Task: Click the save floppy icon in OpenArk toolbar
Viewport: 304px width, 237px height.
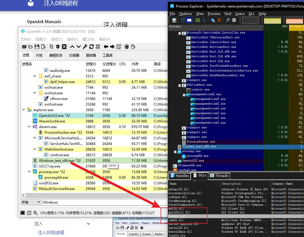Action: tap(37, 46)
